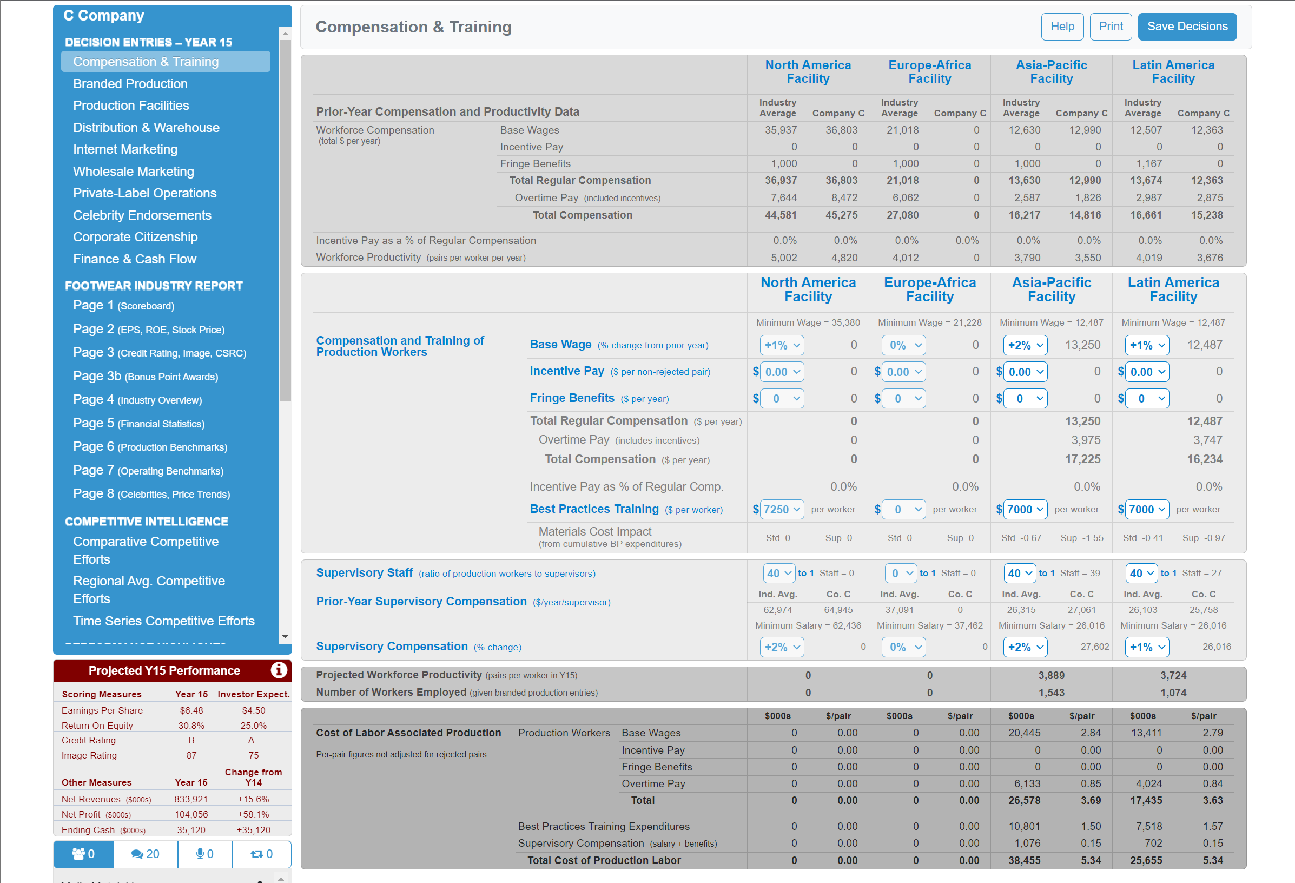Open Finance & Cash Flow page
1295x883 pixels.
(x=134, y=259)
